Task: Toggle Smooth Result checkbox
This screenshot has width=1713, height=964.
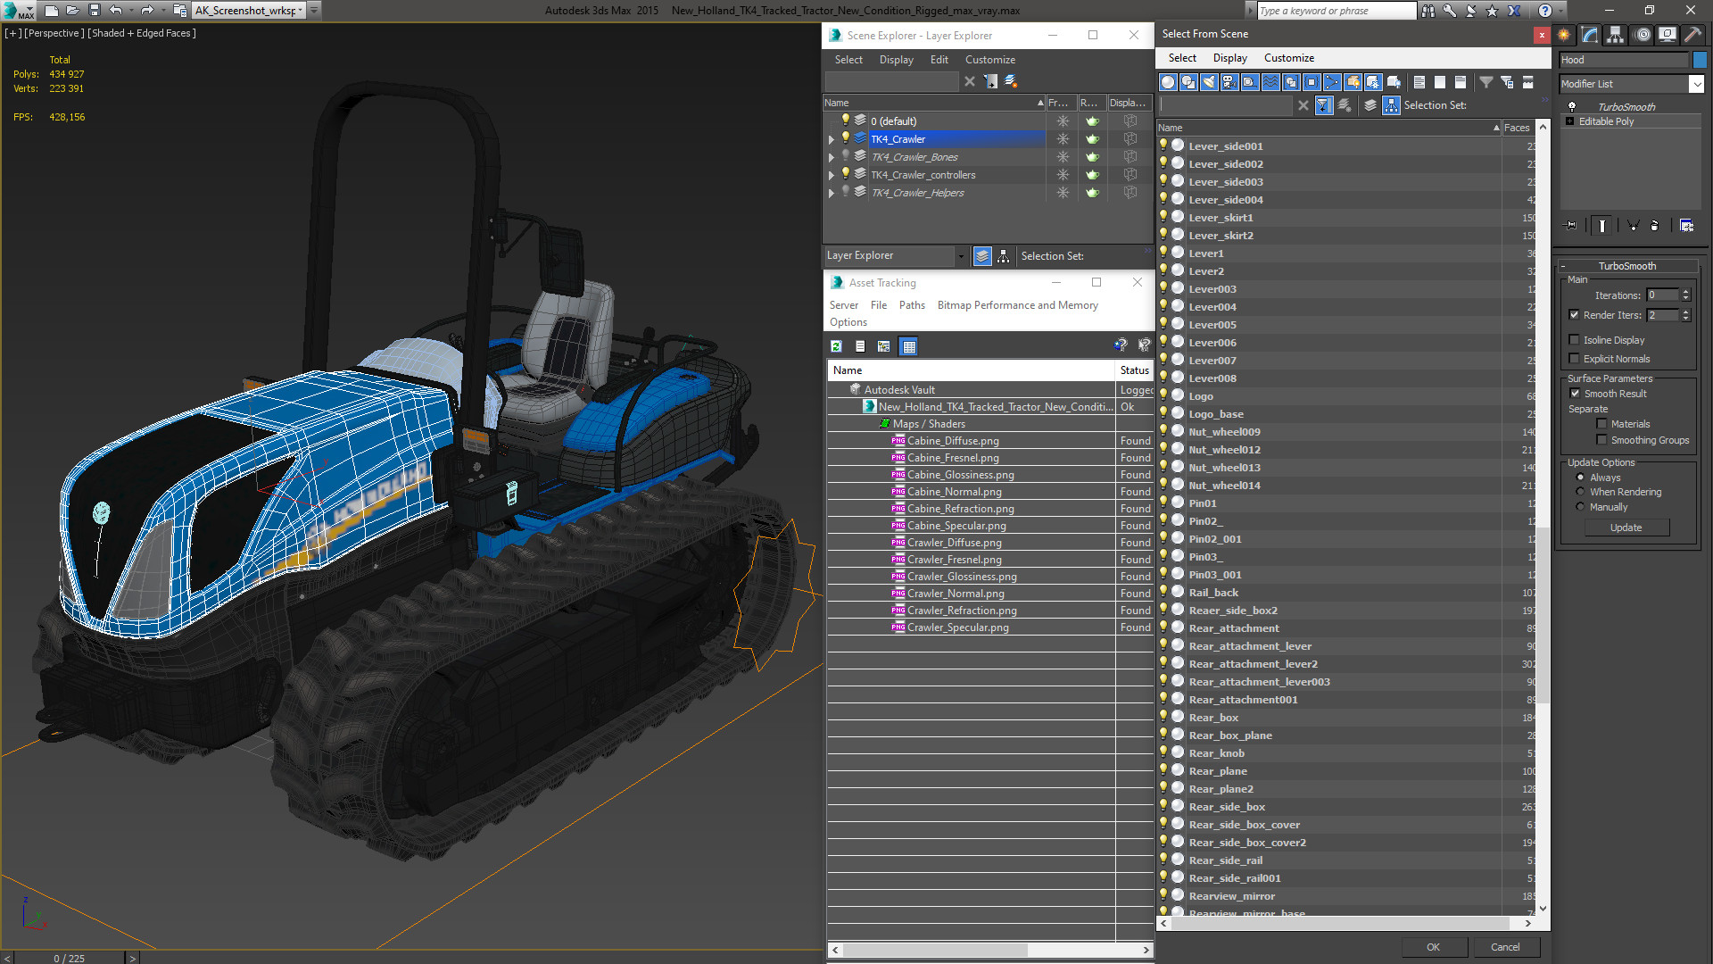Action: pos(1575,394)
